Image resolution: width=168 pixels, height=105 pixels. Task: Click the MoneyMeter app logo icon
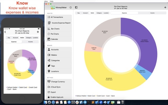pos(53,8)
